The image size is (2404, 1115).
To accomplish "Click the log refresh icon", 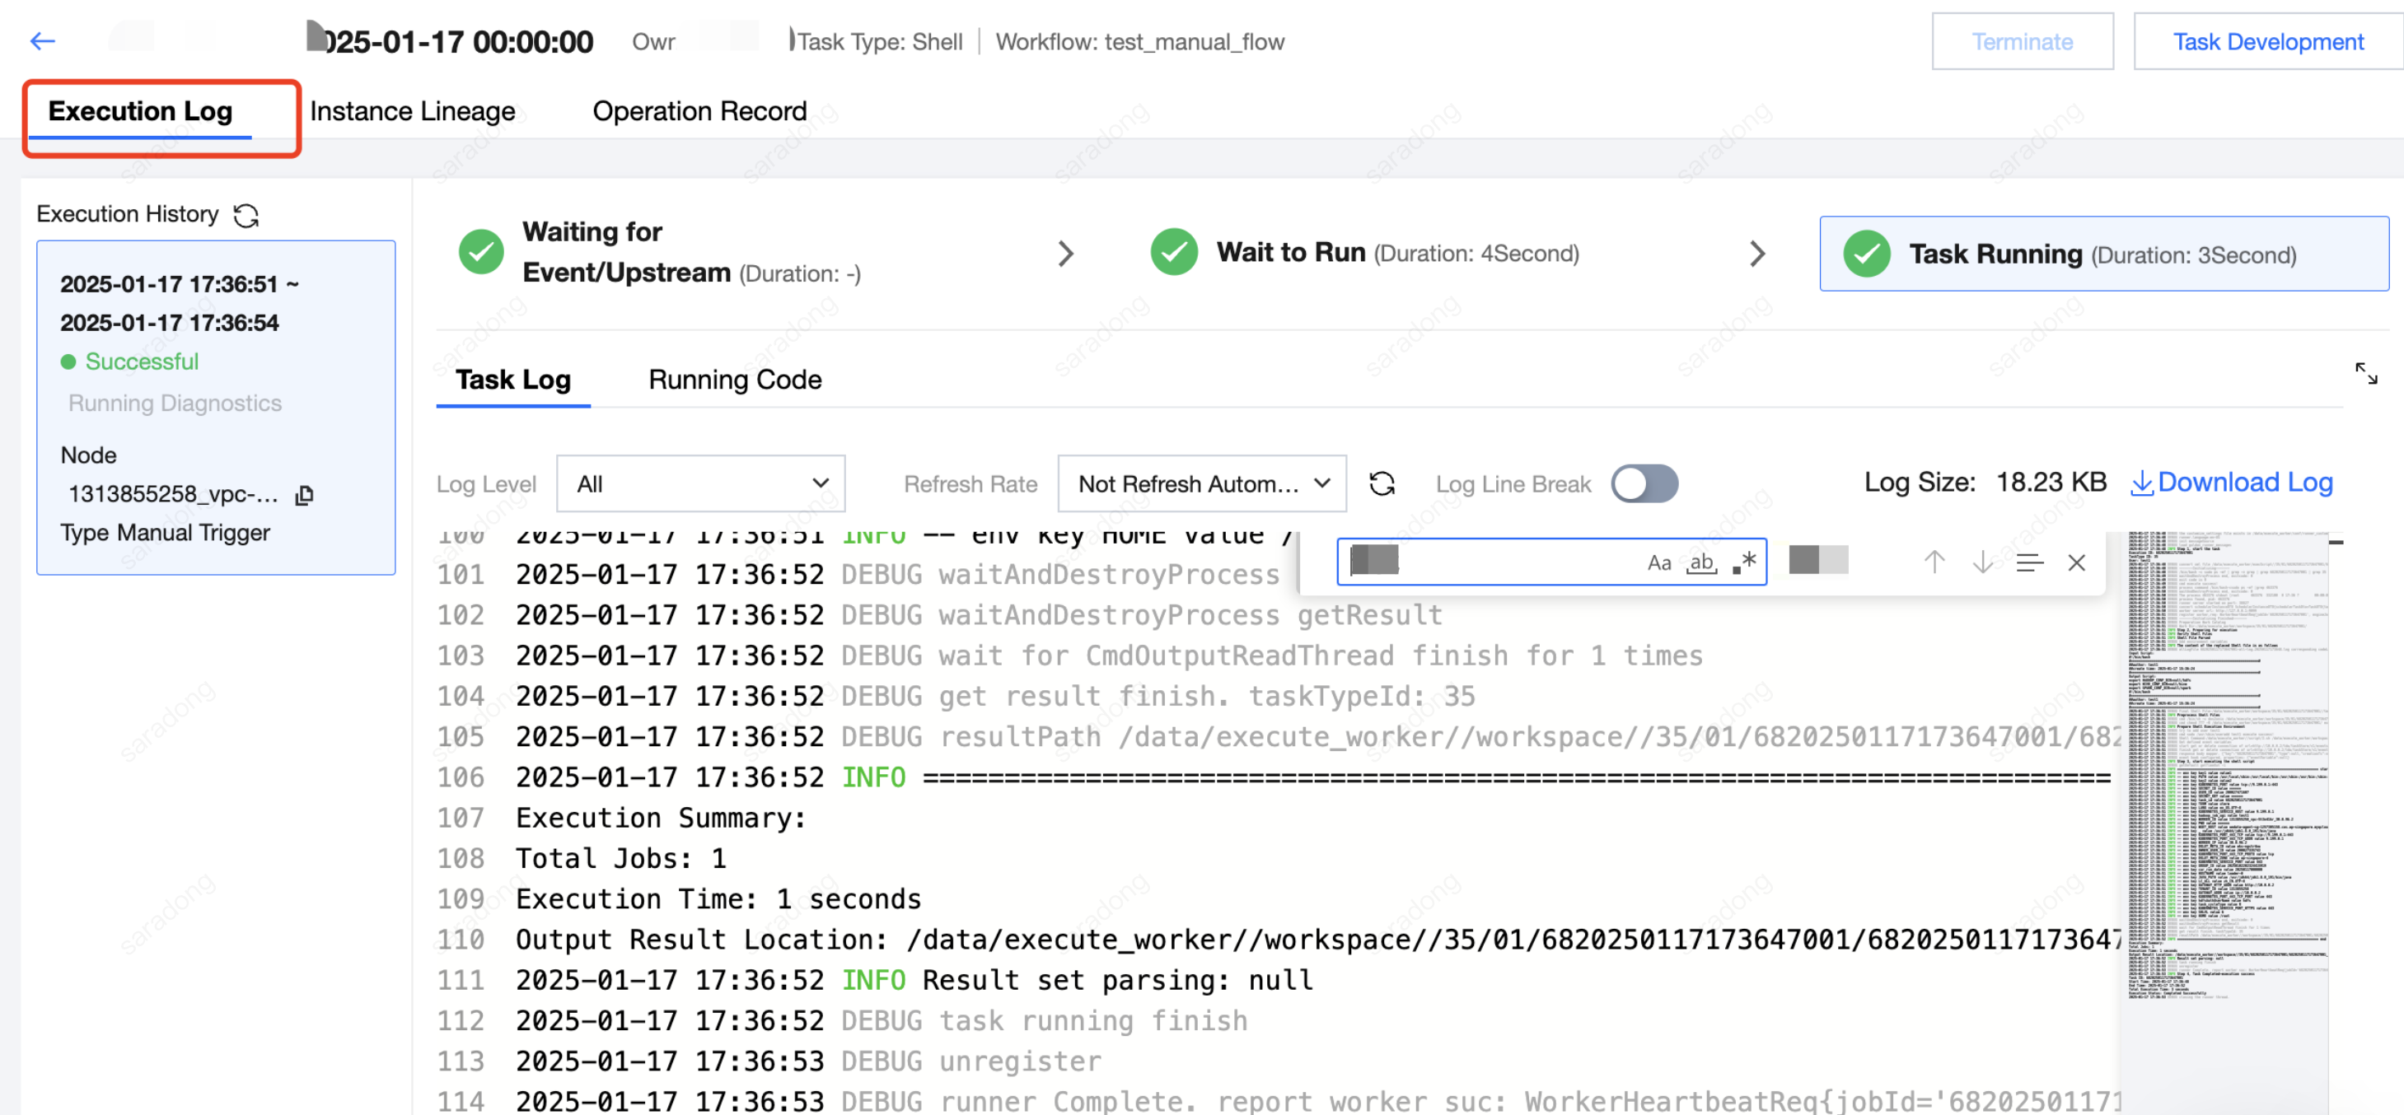I will pos(1381,483).
